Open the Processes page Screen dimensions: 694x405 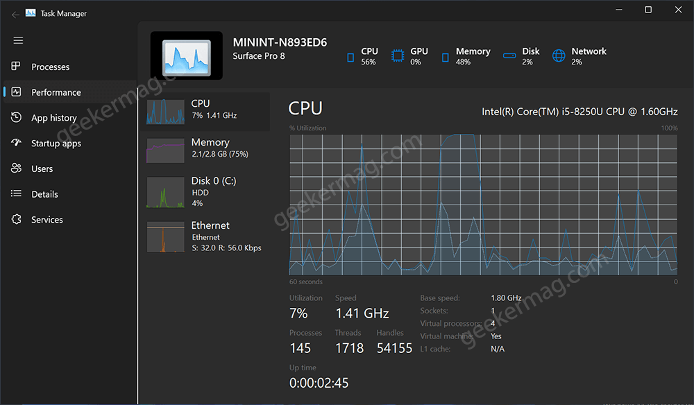point(70,67)
